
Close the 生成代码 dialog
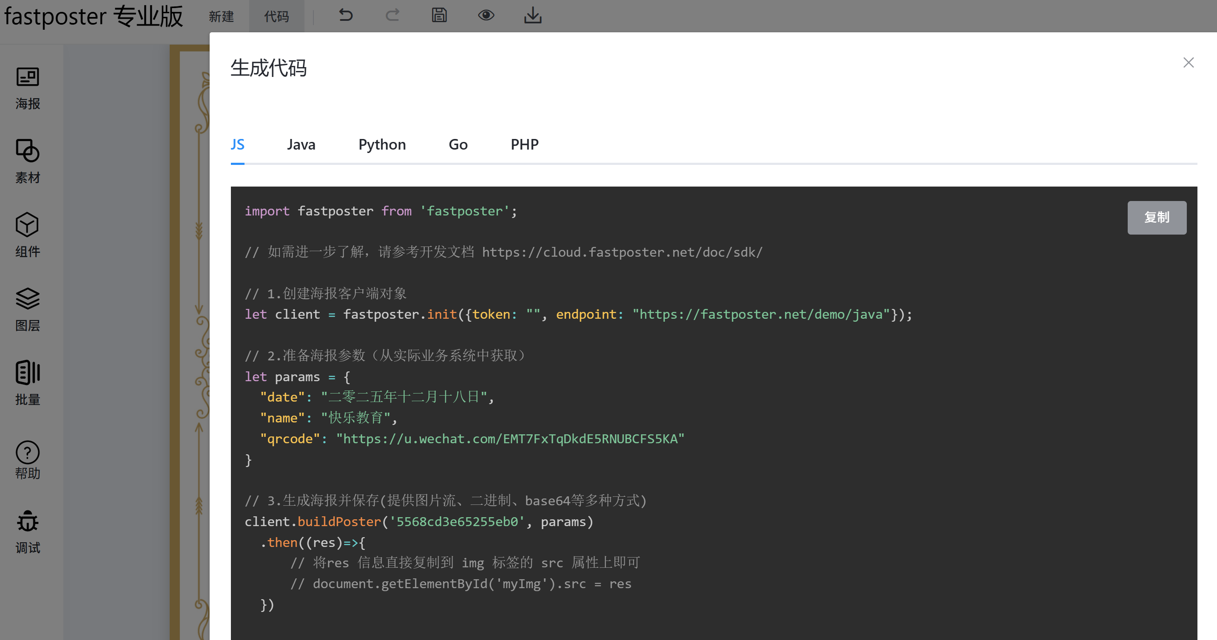pyautogui.click(x=1189, y=62)
